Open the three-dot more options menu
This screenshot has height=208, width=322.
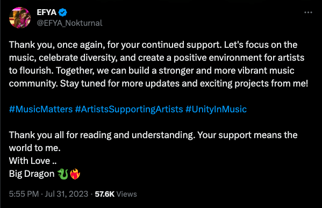tap(308, 12)
